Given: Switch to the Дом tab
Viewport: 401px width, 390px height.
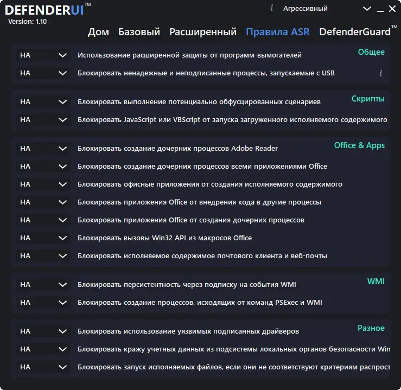Looking at the screenshot, I should point(98,32).
